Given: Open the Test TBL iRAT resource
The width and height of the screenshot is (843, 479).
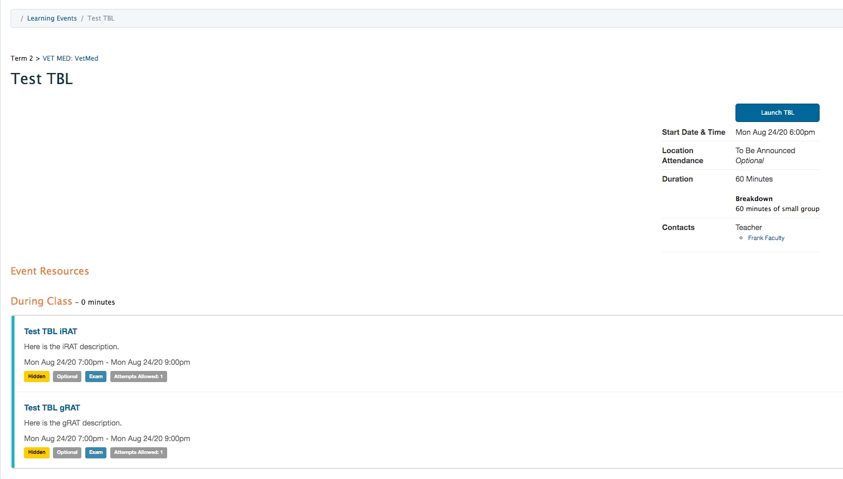Looking at the screenshot, I should point(51,331).
